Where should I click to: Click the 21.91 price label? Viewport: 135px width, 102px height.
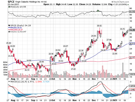pyautogui.click(x=10, y=56)
